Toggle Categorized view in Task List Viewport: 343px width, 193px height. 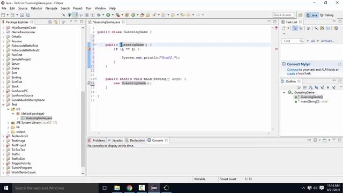[x=295, y=28]
